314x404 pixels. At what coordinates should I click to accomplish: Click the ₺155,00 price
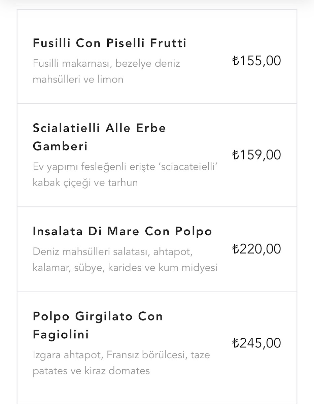tap(256, 61)
